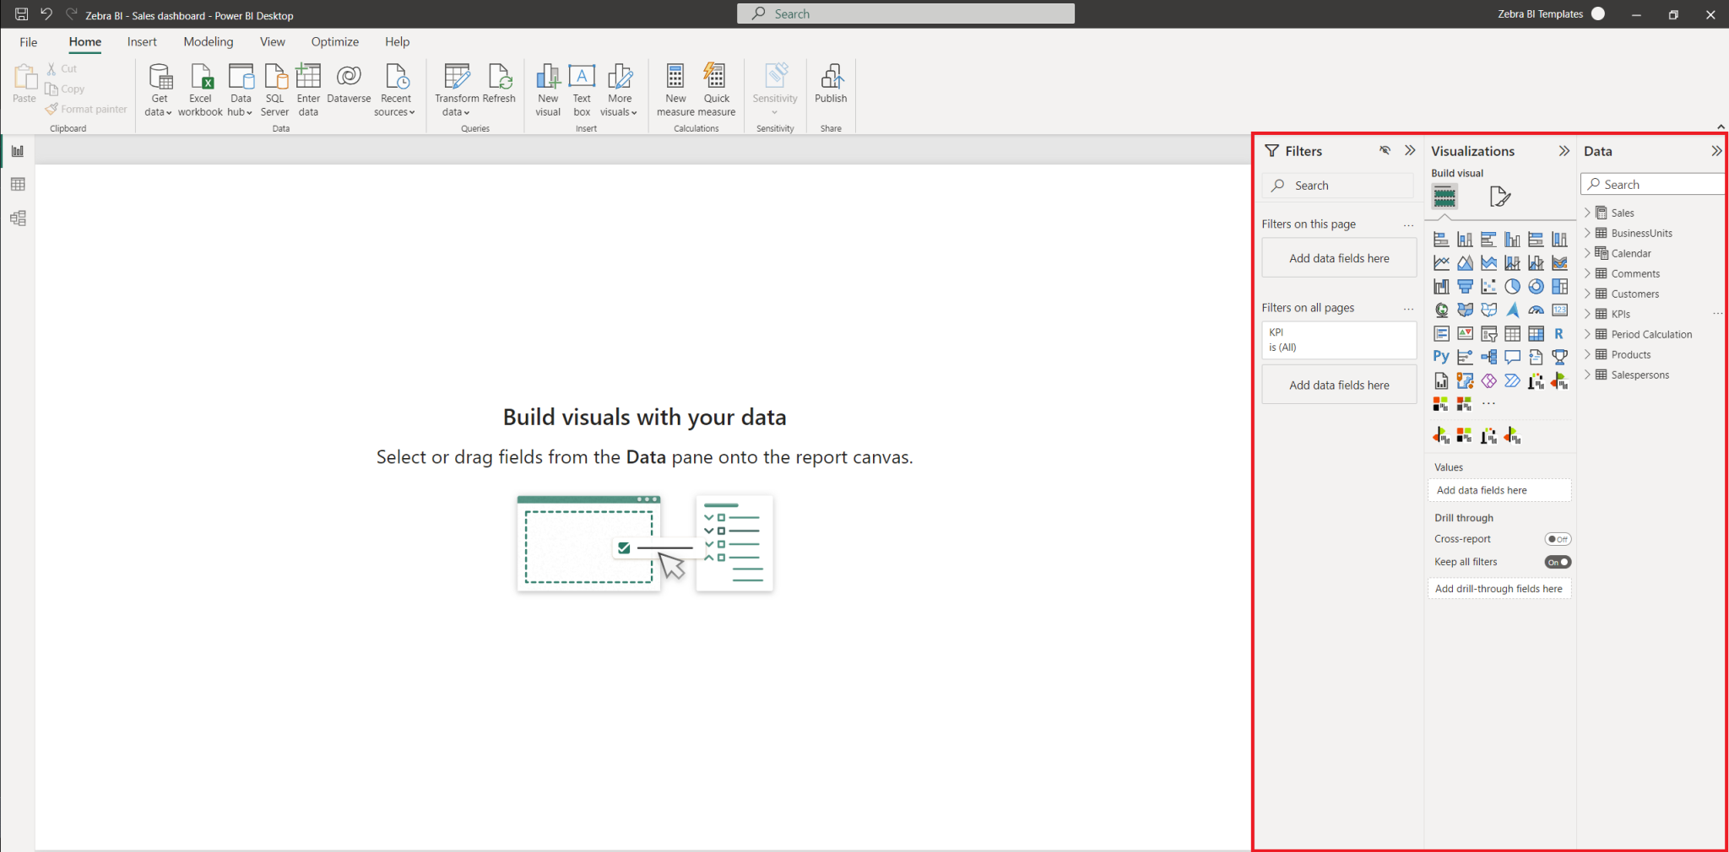Expand the Customers table
Screen dimensions: 1729x852
[1587, 294]
